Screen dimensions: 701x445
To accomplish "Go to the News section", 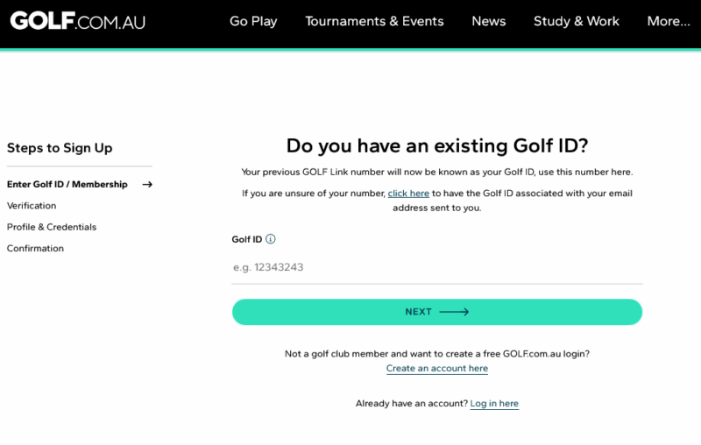I will tap(488, 21).
